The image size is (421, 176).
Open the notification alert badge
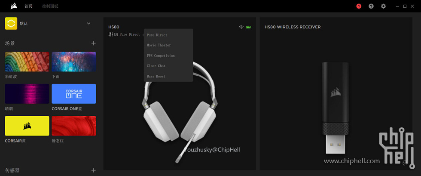359,6
